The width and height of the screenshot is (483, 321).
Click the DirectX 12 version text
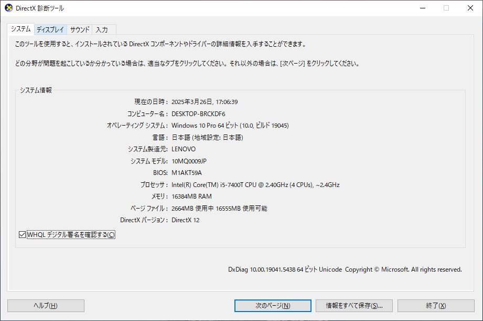point(186,220)
